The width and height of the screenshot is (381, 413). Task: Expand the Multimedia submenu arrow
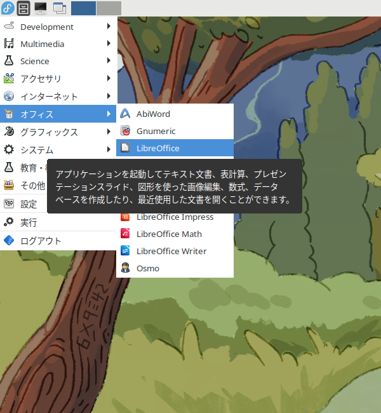pyautogui.click(x=109, y=43)
